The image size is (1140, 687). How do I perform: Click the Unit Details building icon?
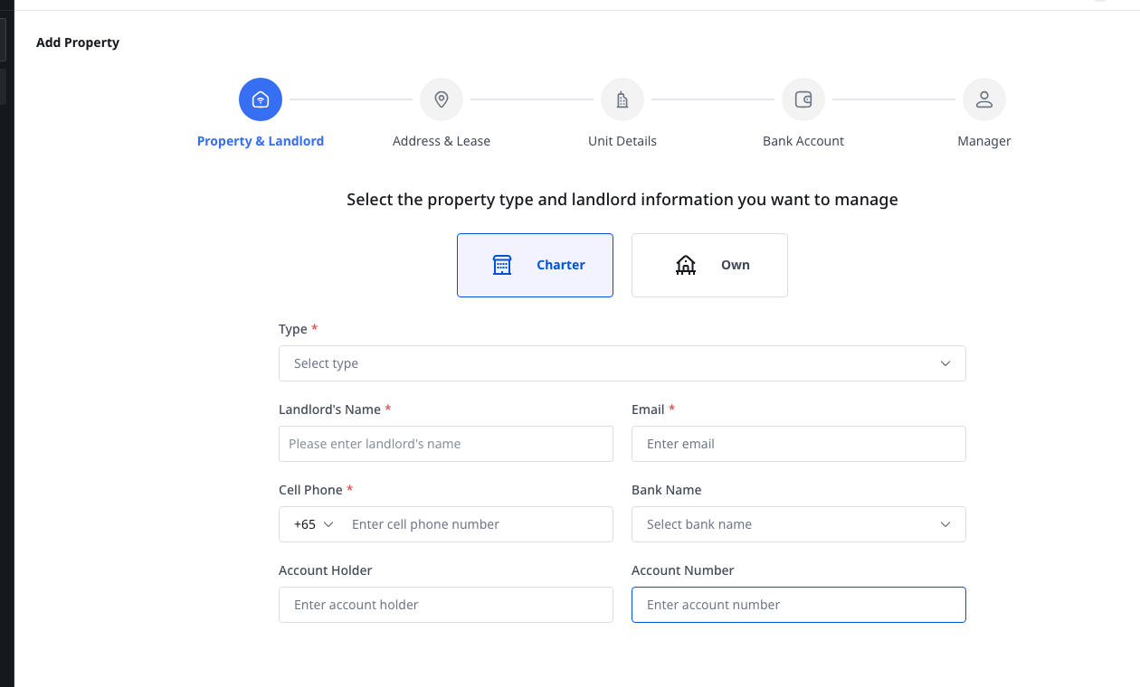(622, 99)
